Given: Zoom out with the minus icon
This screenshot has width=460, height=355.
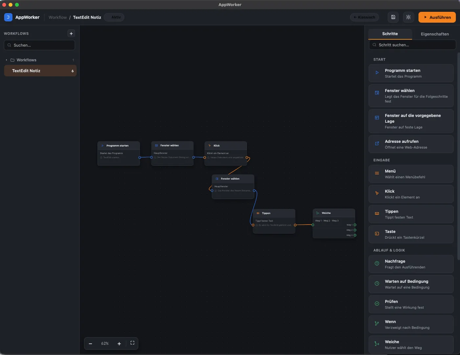Looking at the screenshot, I should pos(90,343).
